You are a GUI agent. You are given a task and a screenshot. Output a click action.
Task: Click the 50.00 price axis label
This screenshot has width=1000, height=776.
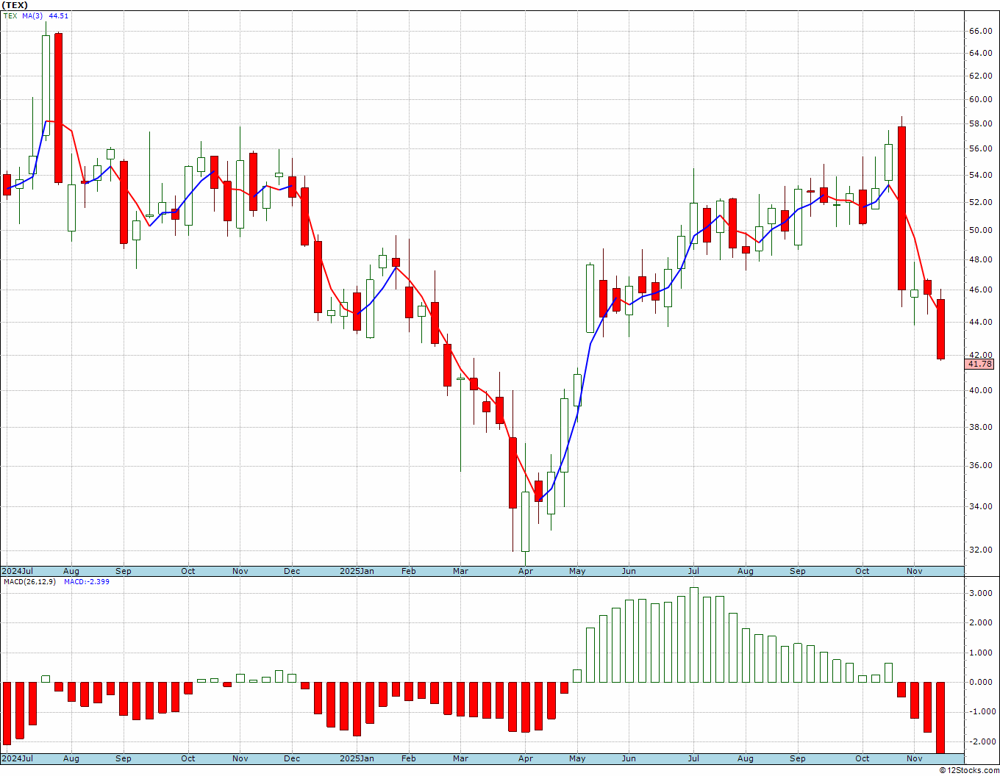click(980, 230)
